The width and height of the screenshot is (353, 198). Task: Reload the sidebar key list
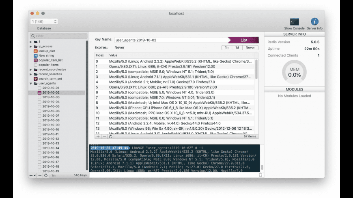click(46, 175)
